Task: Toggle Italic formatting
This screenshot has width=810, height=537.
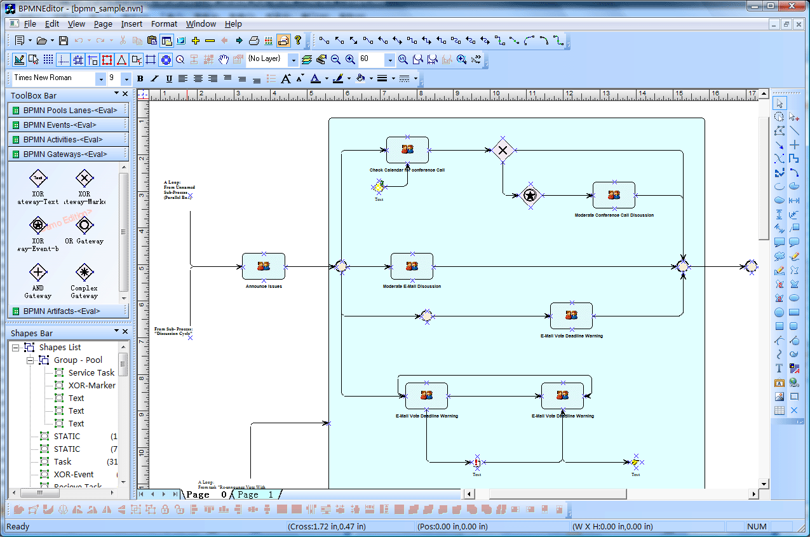Action: pyautogui.click(x=154, y=79)
